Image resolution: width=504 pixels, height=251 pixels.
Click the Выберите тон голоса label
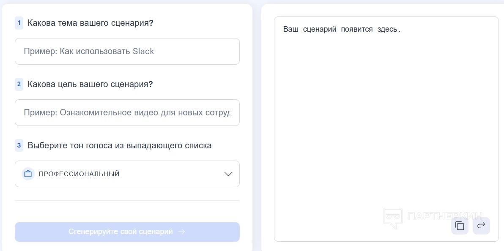point(119,145)
